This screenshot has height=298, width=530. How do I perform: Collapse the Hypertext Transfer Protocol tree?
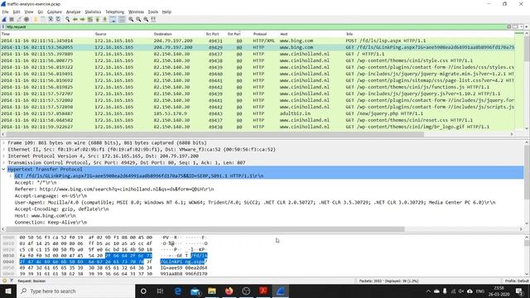3,169
